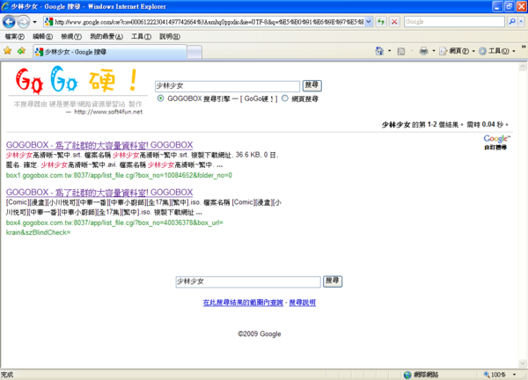Click the box4.gogobox.com.tw result URL text
This screenshot has width=528, height=380.
point(114,228)
